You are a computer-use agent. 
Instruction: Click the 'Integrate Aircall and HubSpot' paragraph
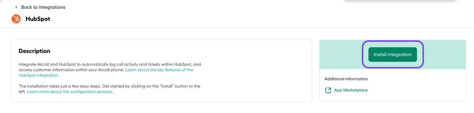coord(110,70)
